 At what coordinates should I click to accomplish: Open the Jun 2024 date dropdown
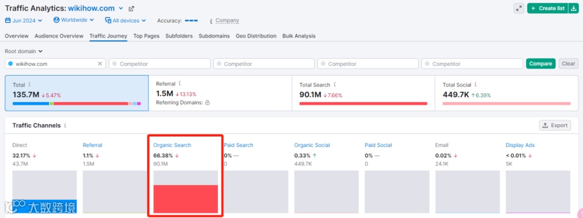pyautogui.click(x=24, y=21)
